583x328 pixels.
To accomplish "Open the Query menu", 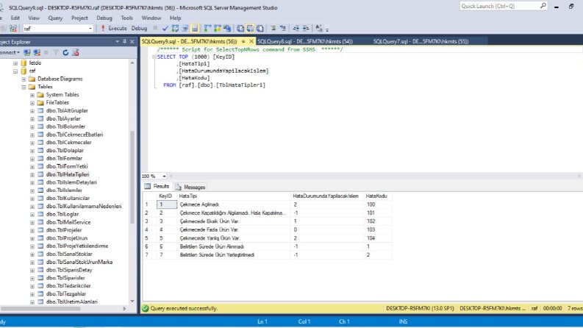I will click(55, 18).
